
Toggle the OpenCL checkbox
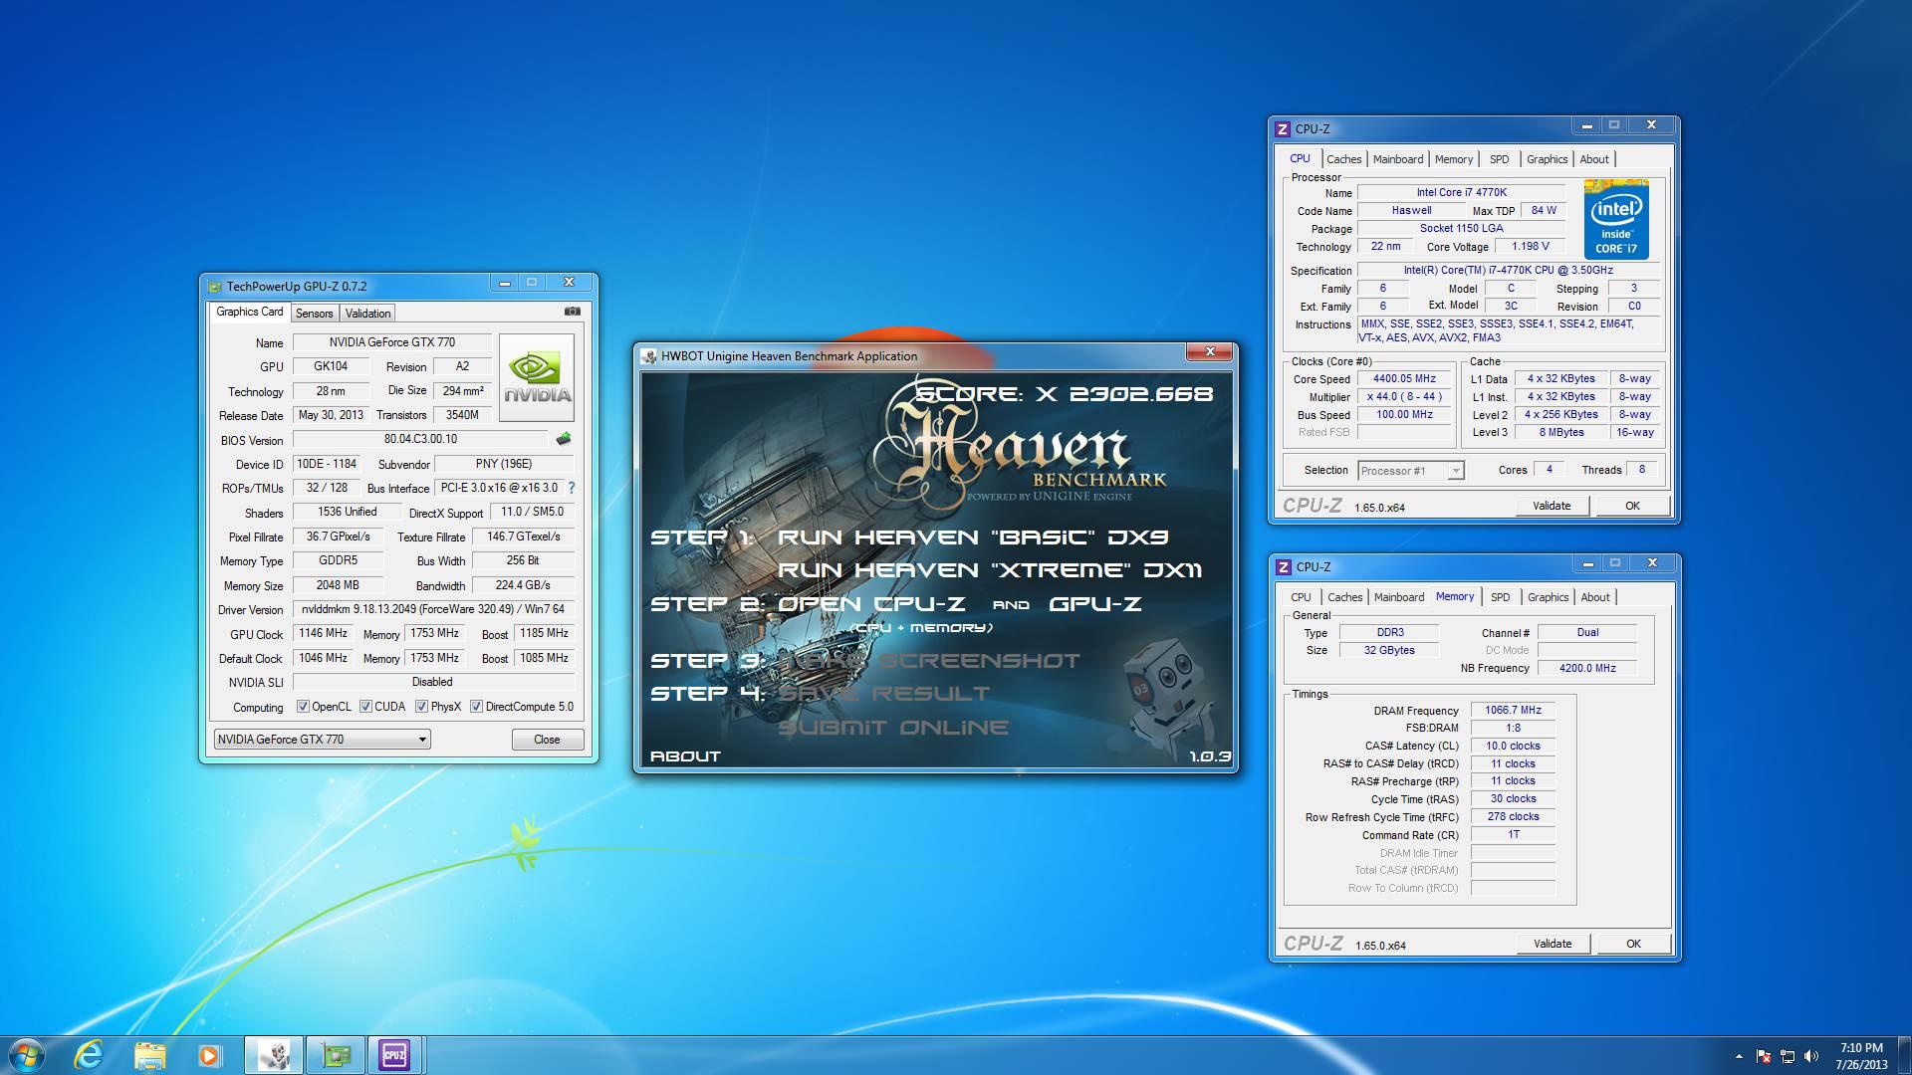click(x=303, y=707)
